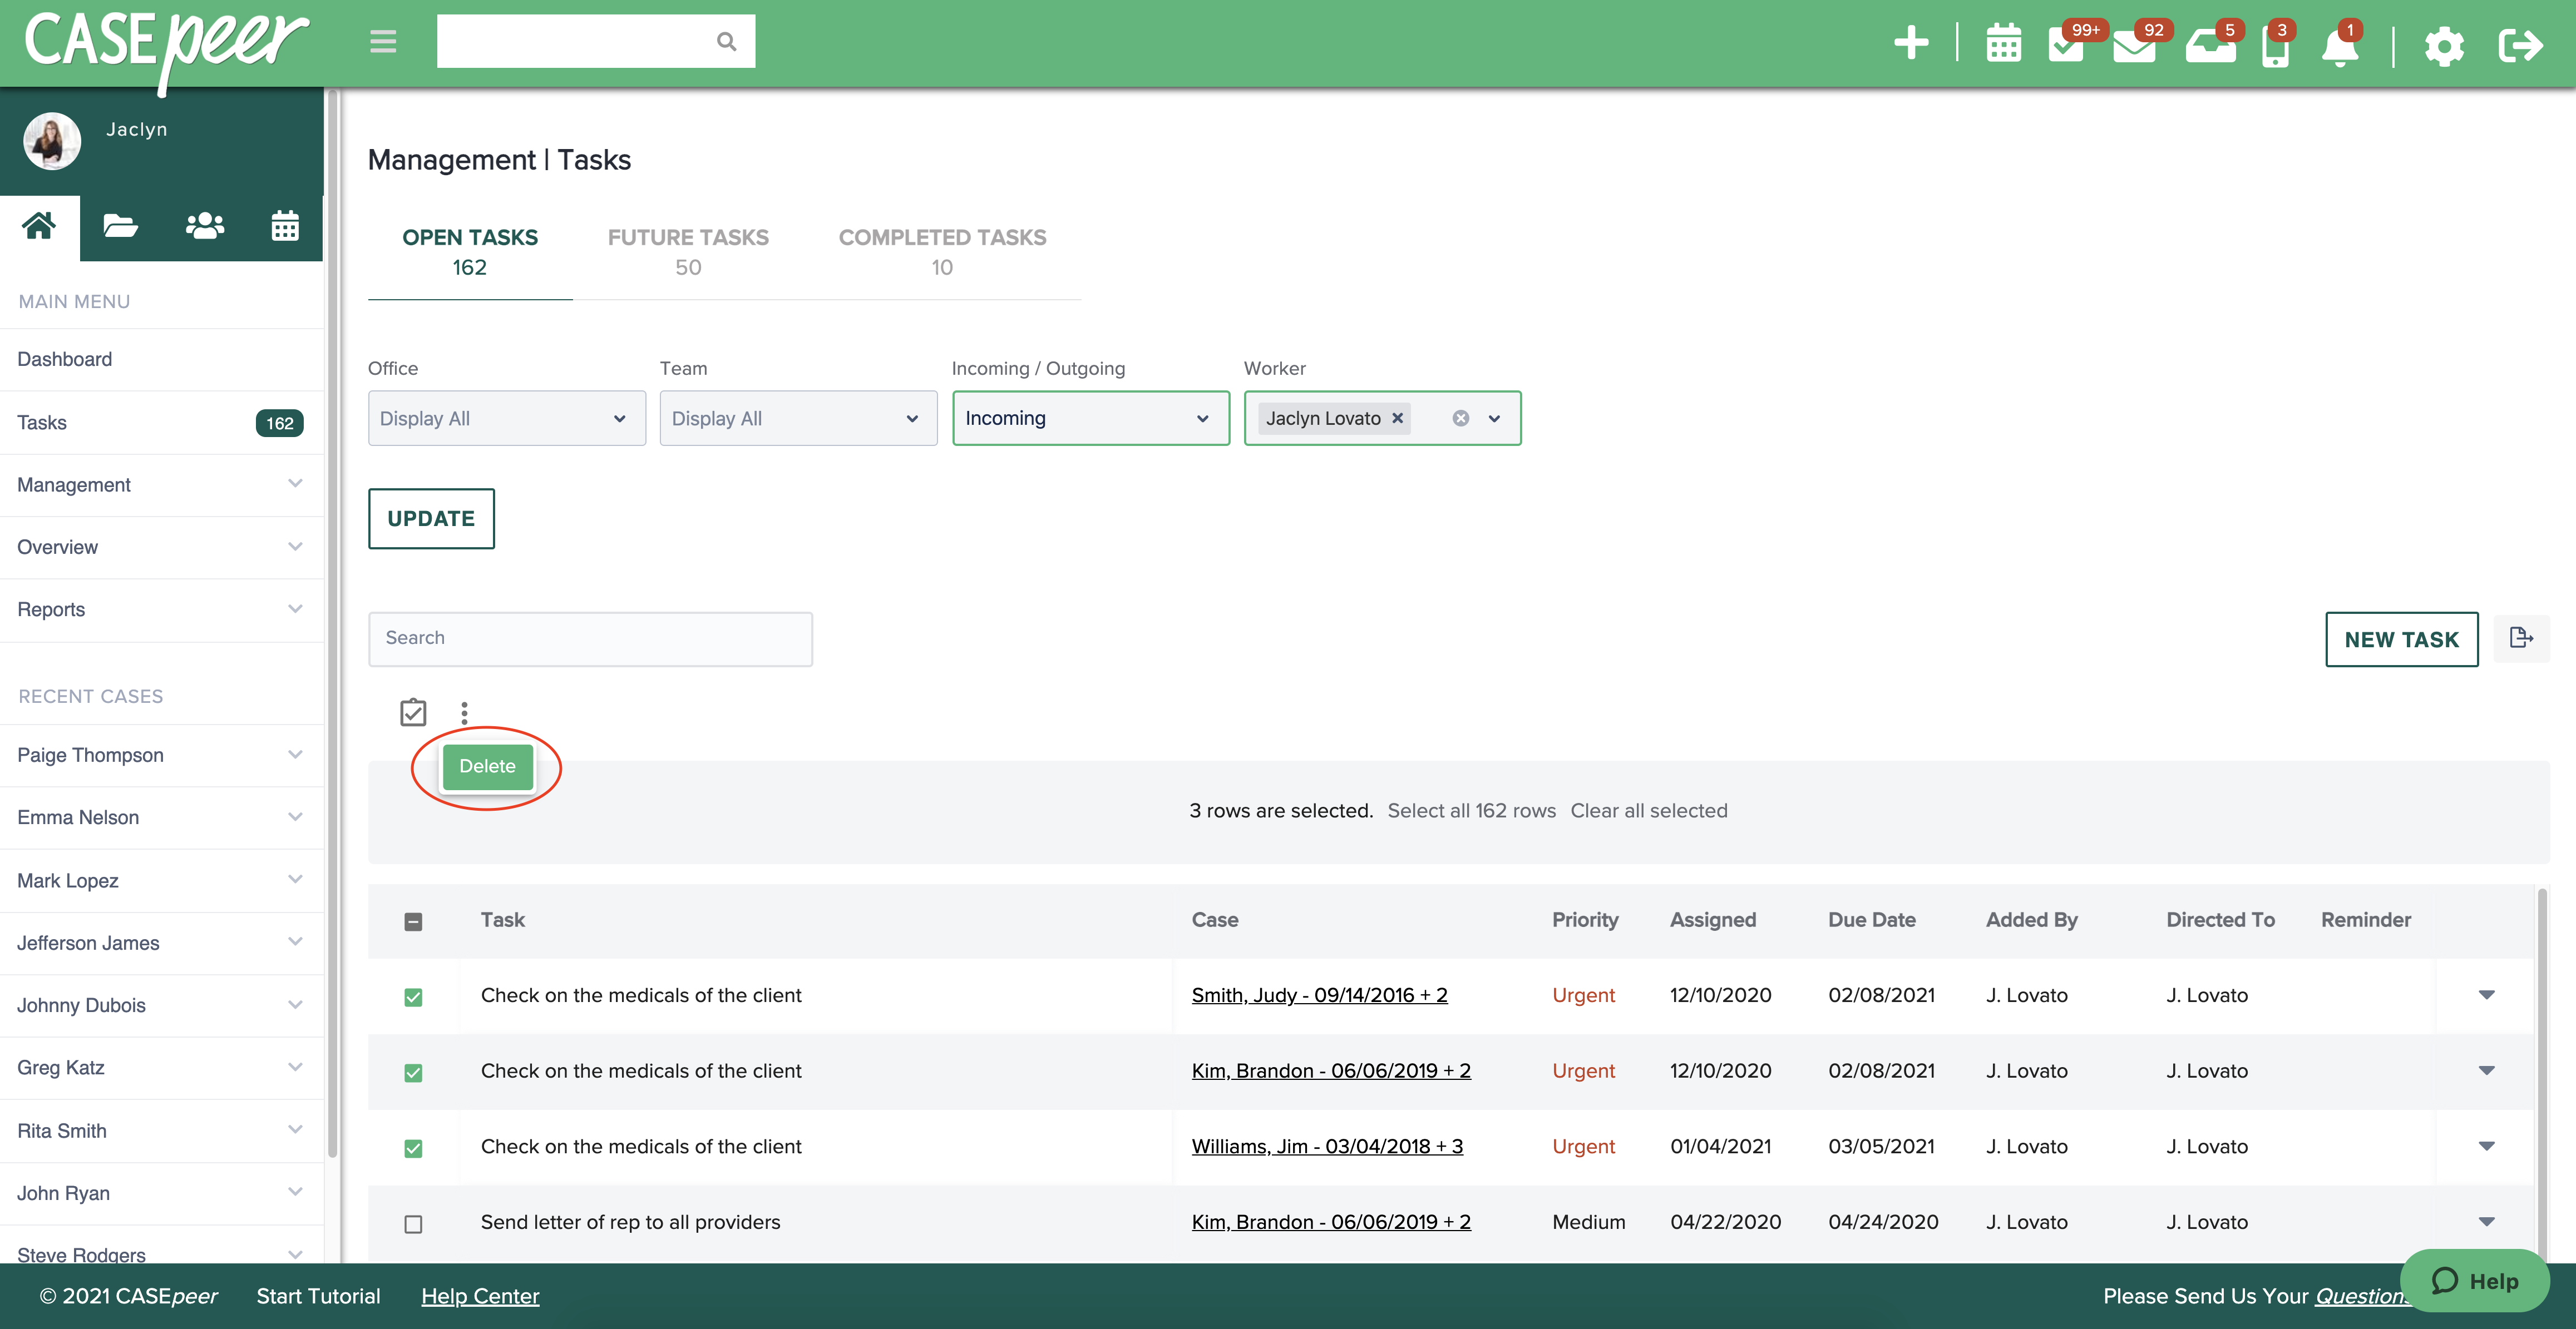Viewport: 2576px width, 1329px height.
Task: Click the export icon beside New Task
Action: pos(2522,638)
